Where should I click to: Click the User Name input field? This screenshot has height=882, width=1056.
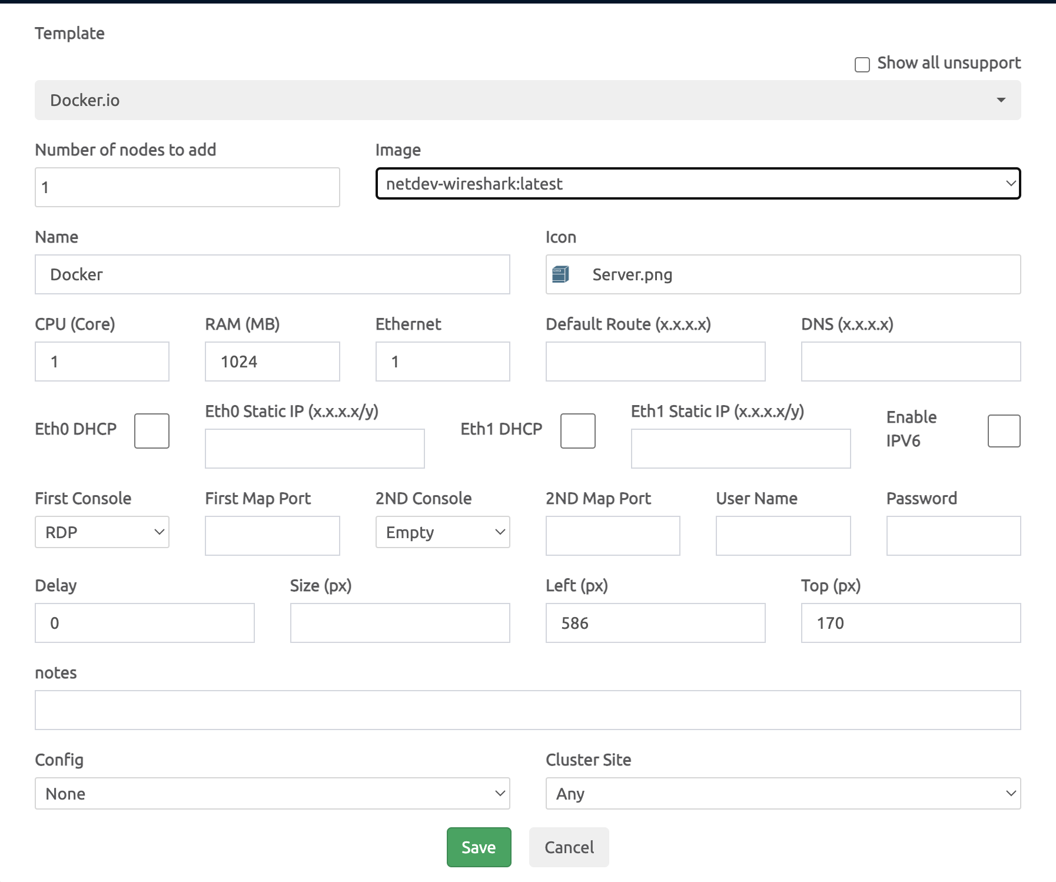783,536
